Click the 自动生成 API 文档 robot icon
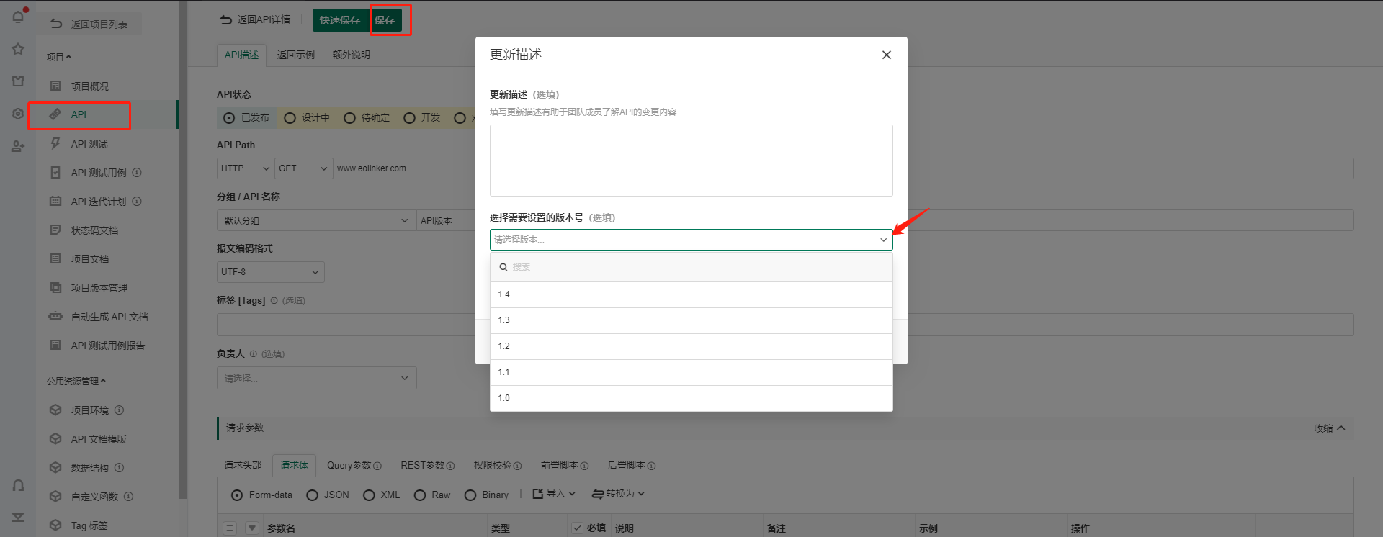1383x537 pixels. coord(55,316)
